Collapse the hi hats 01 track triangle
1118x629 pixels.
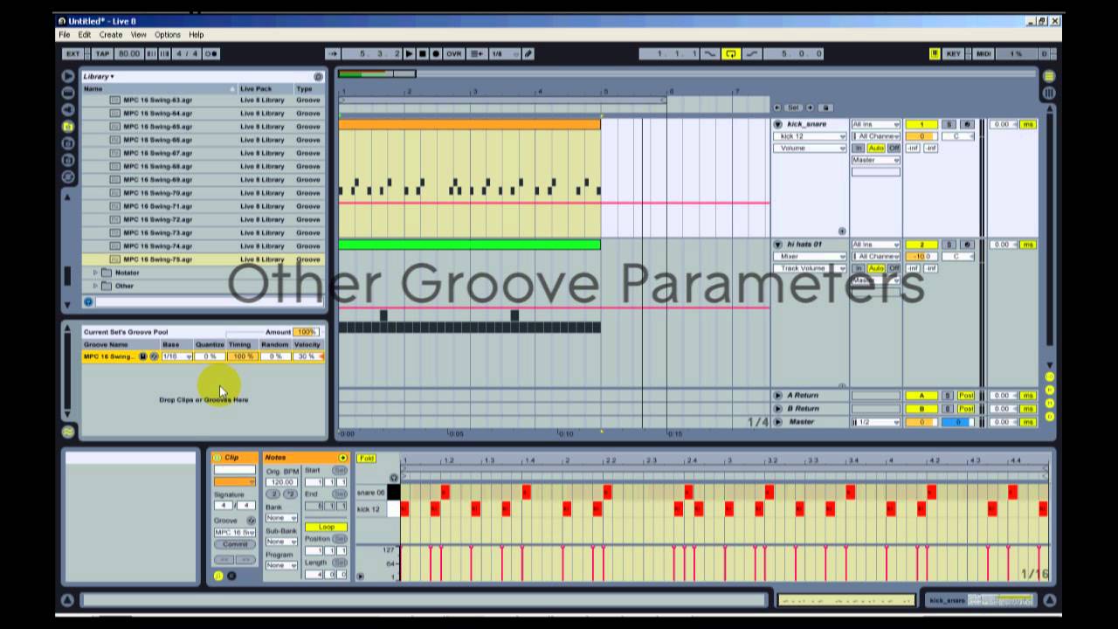click(x=777, y=245)
